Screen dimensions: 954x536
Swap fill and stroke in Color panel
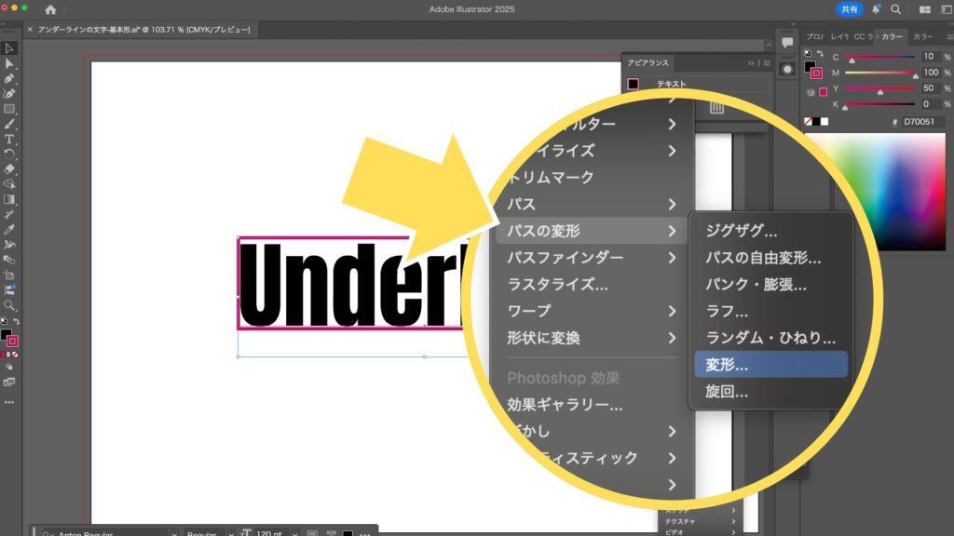point(819,54)
